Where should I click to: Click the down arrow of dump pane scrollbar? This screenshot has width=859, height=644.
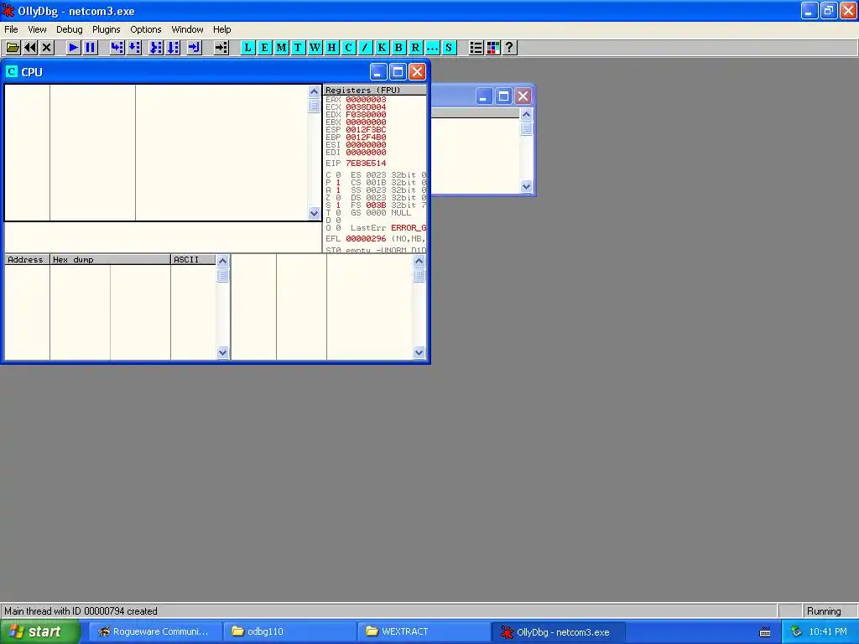pyautogui.click(x=222, y=352)
